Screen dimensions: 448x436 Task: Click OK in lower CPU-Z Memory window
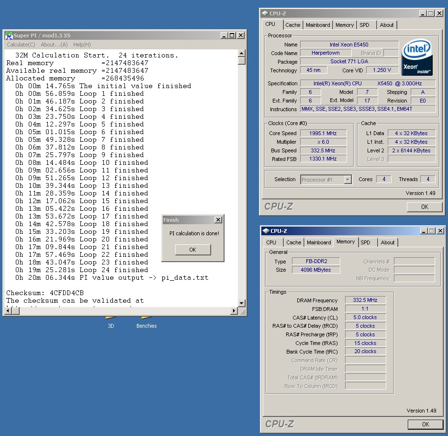(x=426, y=425)
